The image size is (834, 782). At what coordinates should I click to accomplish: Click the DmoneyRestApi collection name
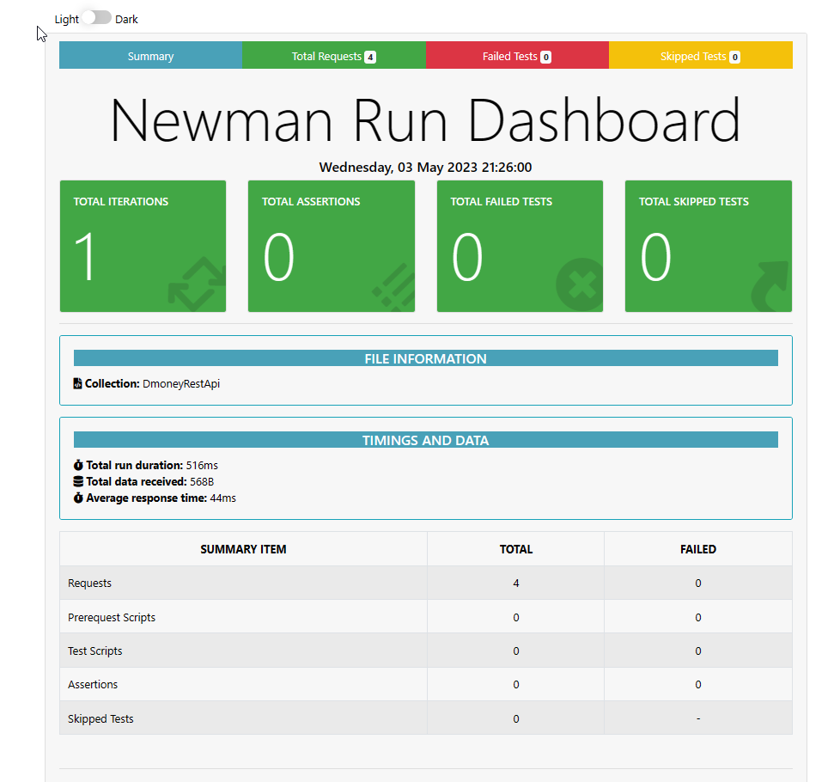(182, 383)
